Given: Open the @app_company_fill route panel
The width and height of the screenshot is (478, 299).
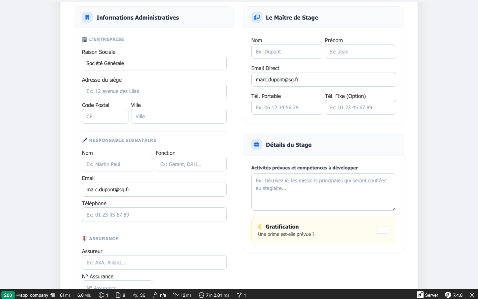Looking at the screenshot, I should pos(36,295).
